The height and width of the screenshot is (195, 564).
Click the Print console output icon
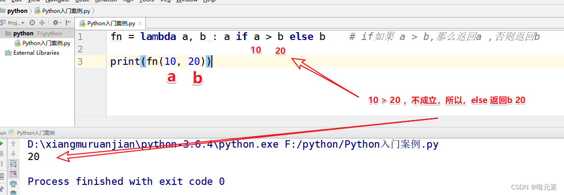tap(13, 184)
